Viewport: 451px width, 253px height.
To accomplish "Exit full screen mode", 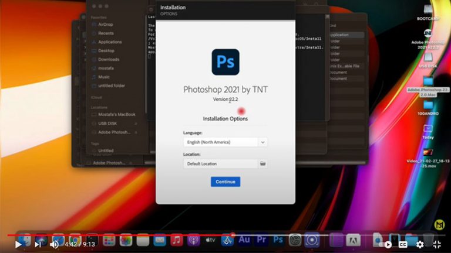I will tap(437, 244).
